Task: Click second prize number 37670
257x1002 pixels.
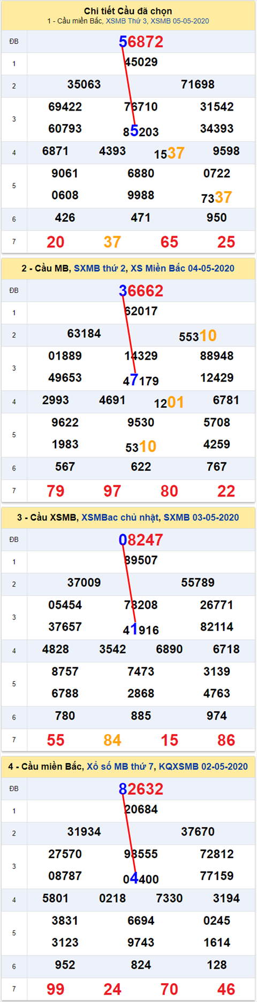Action: [198, 831]
